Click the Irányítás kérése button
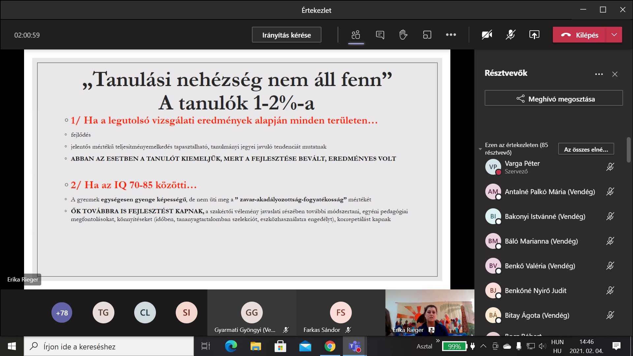633x356 pixels. (286, 35)
